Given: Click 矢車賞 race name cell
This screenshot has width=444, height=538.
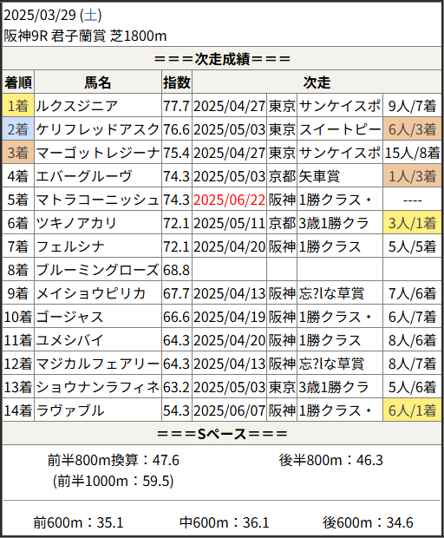Looking at the screenshot, I should click(x=340, y=176).
